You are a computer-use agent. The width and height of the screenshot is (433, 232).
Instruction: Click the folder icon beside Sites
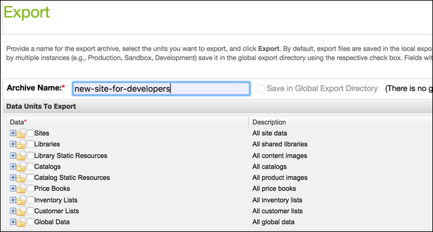point(21,133)
